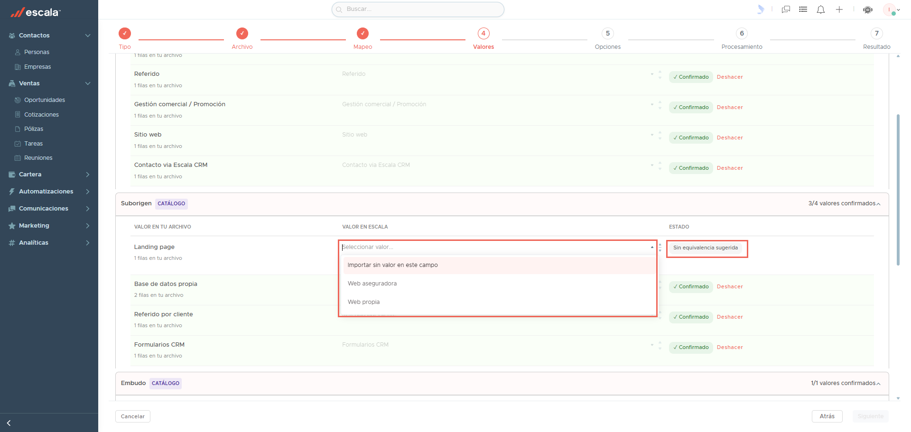Click Deshacer on Referido por cliente
Viewport: 911px width, 432px height.
click(730, 317)
